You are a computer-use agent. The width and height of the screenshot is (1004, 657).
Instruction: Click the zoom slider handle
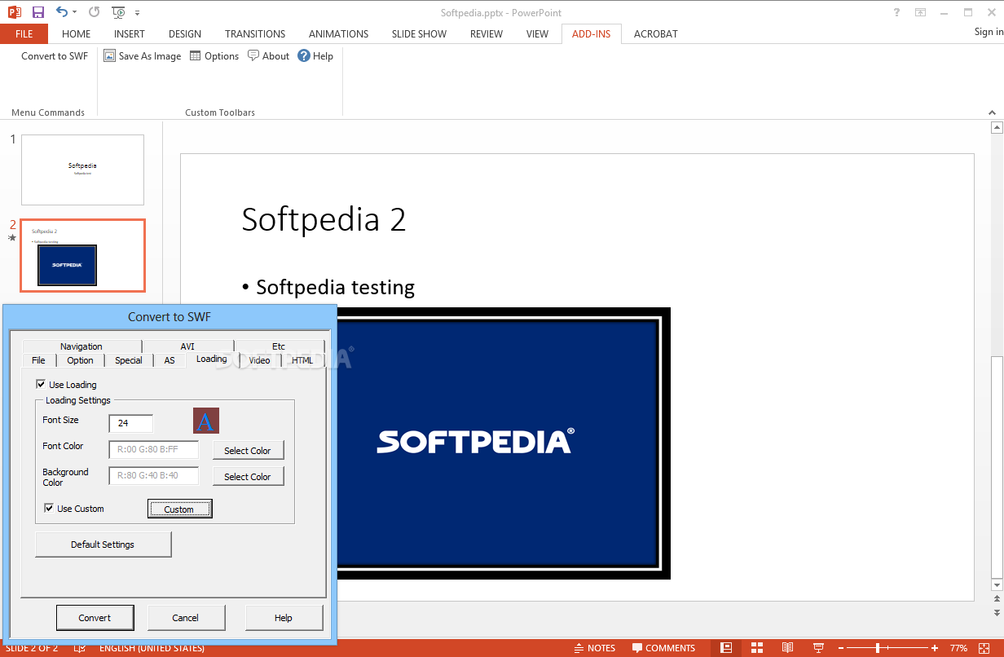(878, 648)
